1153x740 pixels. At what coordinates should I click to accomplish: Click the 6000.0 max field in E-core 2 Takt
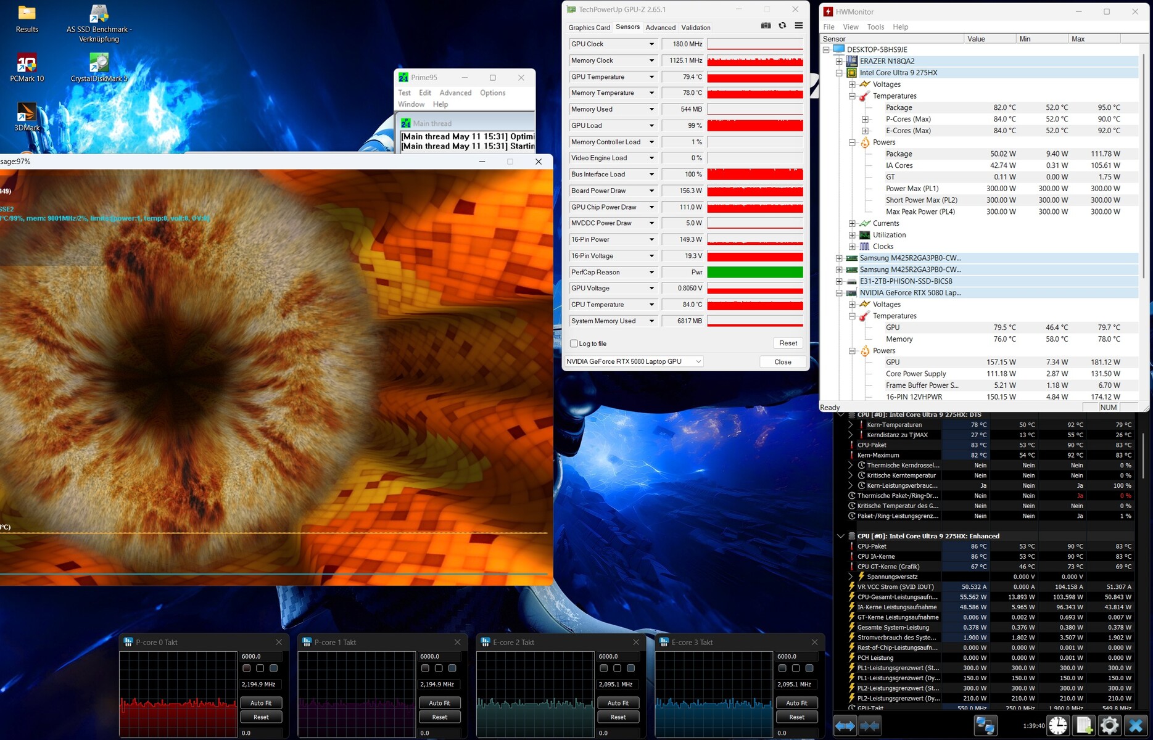618,656
